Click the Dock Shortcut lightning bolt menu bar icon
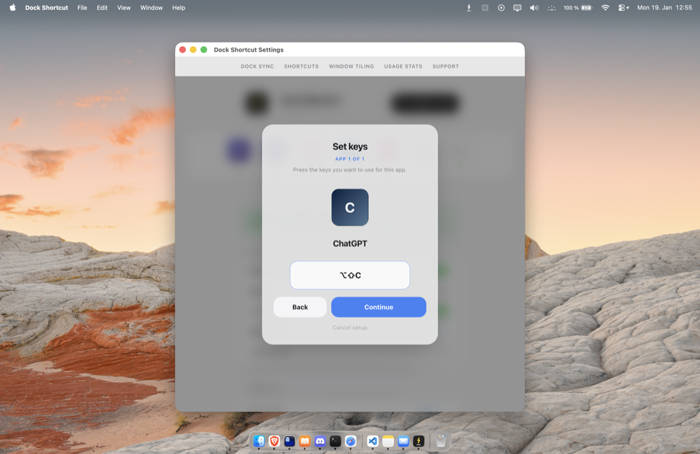The image size is (700, 454). pos(469,8)
